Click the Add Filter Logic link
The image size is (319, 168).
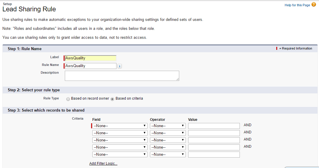(103, 163)
